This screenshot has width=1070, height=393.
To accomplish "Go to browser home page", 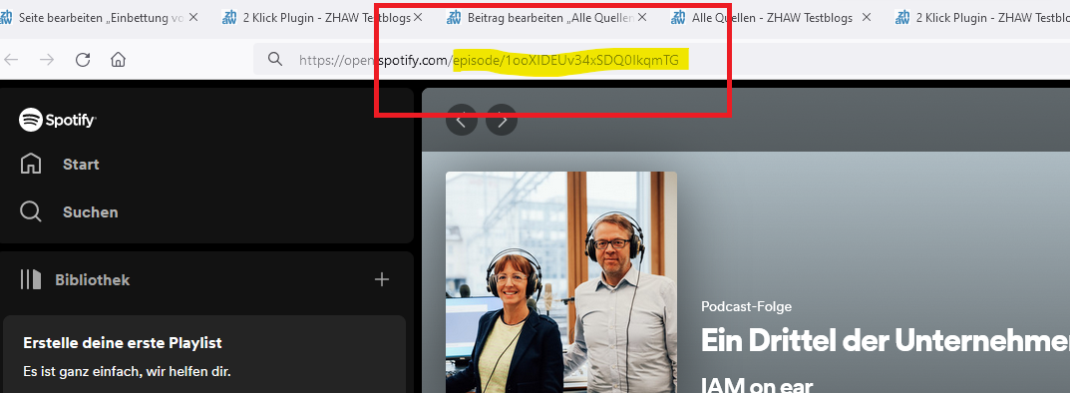I will (x=118, y=60).
